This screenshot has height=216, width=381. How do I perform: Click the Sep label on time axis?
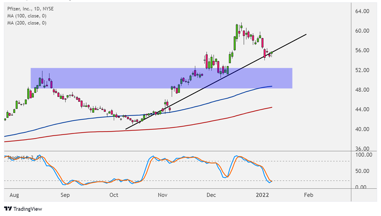coord(65,195)
